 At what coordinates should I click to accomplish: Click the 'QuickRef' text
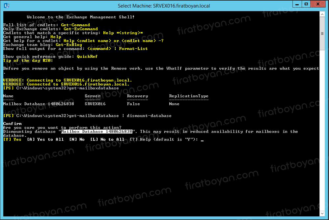[x=87, y=57]
